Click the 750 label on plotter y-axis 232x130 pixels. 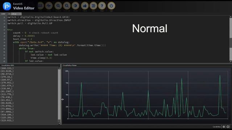tap(67, 83)
